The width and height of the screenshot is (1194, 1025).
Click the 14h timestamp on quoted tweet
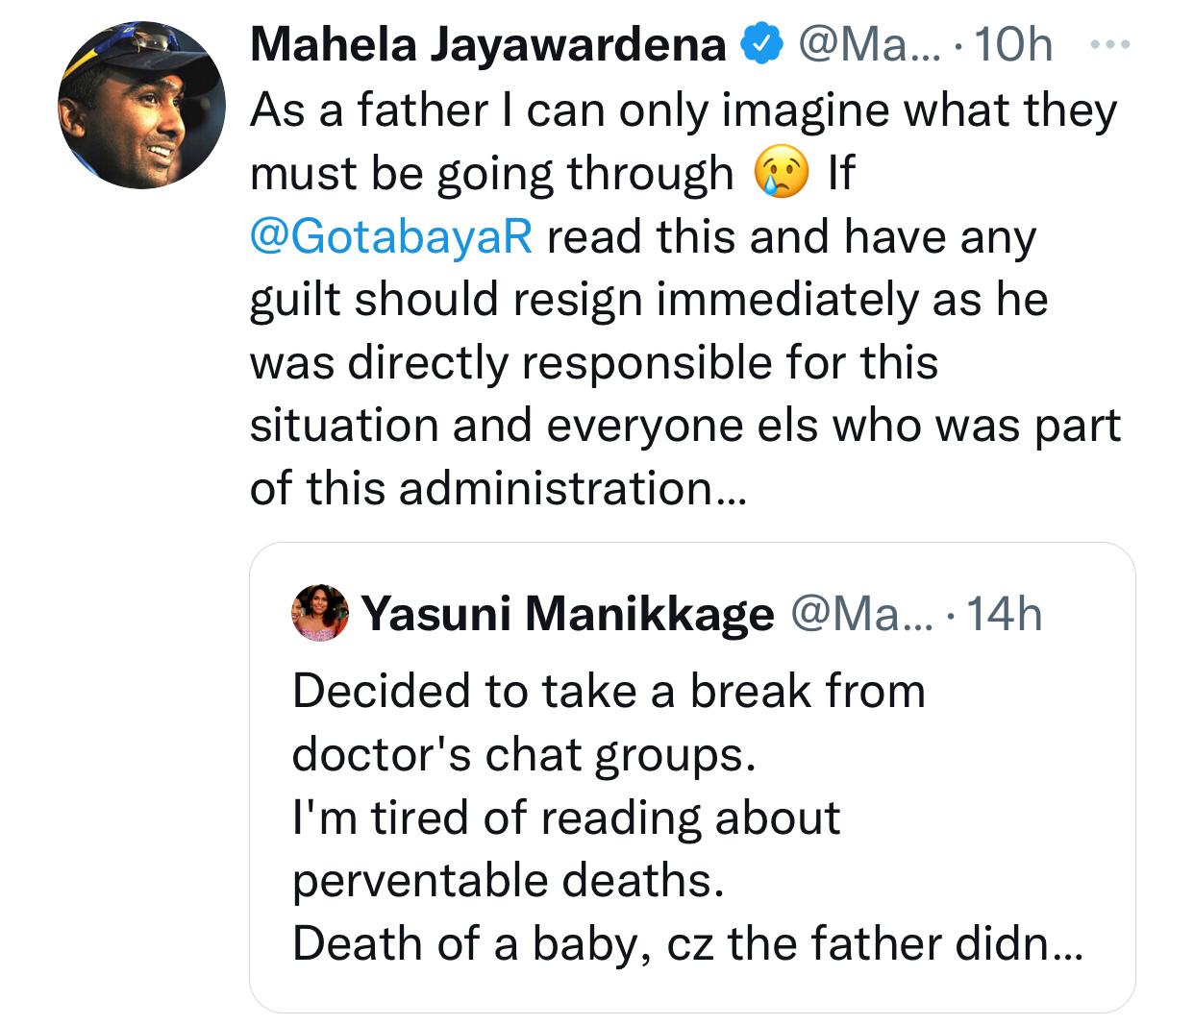click(1003, 613)
